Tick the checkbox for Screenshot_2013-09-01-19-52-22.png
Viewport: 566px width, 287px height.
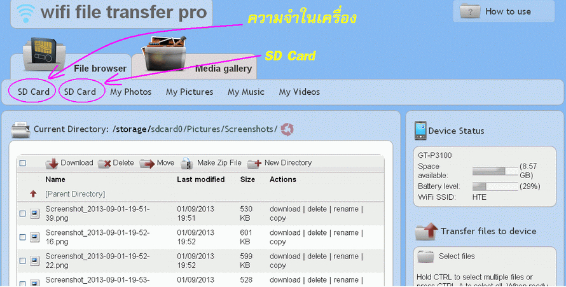point(23,261)
